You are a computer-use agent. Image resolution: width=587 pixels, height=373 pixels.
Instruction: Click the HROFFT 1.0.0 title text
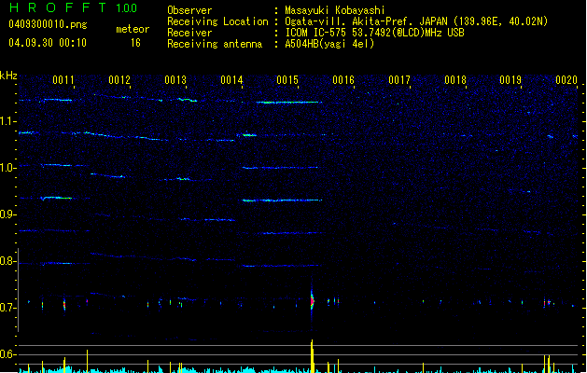[73, 7]
